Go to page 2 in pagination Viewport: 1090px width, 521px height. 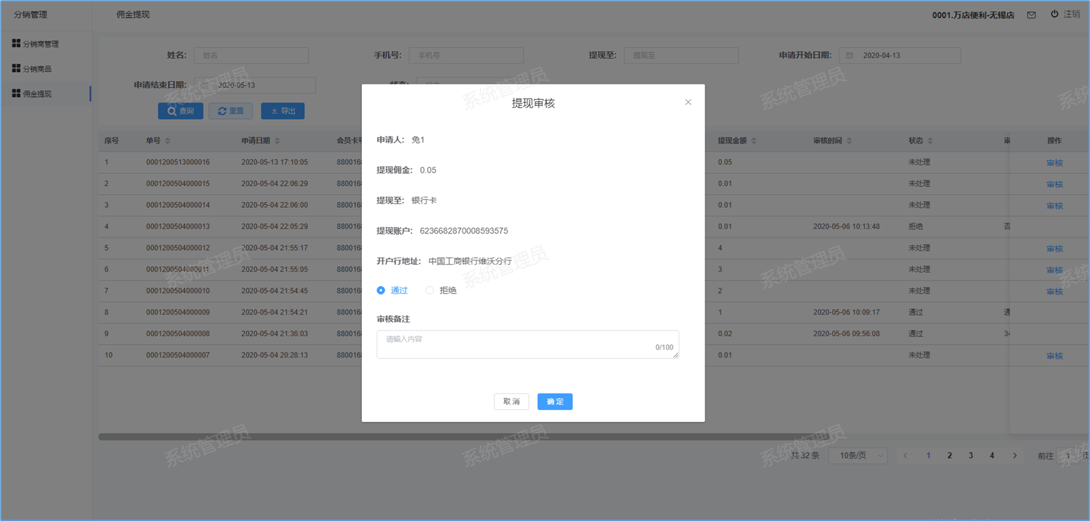point(950,456)
